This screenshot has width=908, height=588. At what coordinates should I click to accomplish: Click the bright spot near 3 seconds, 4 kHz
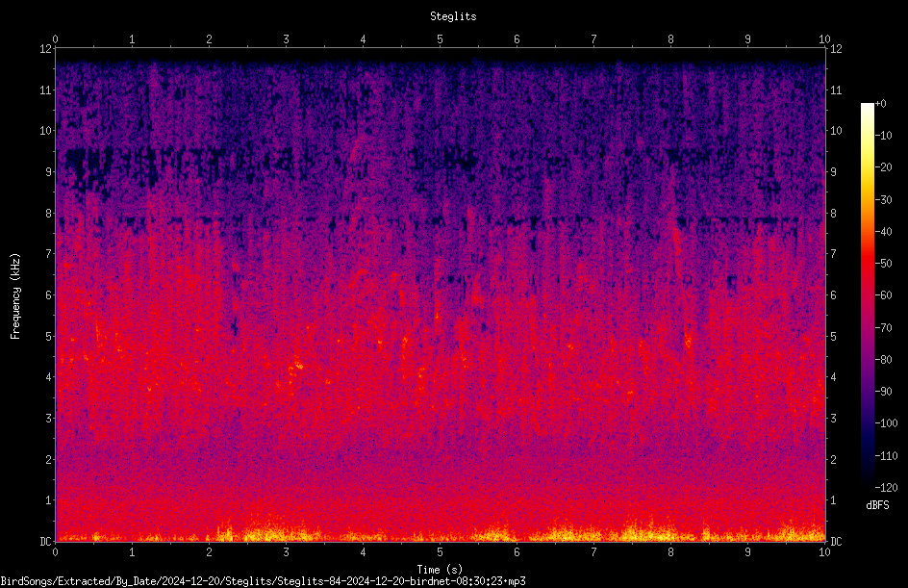299,365
